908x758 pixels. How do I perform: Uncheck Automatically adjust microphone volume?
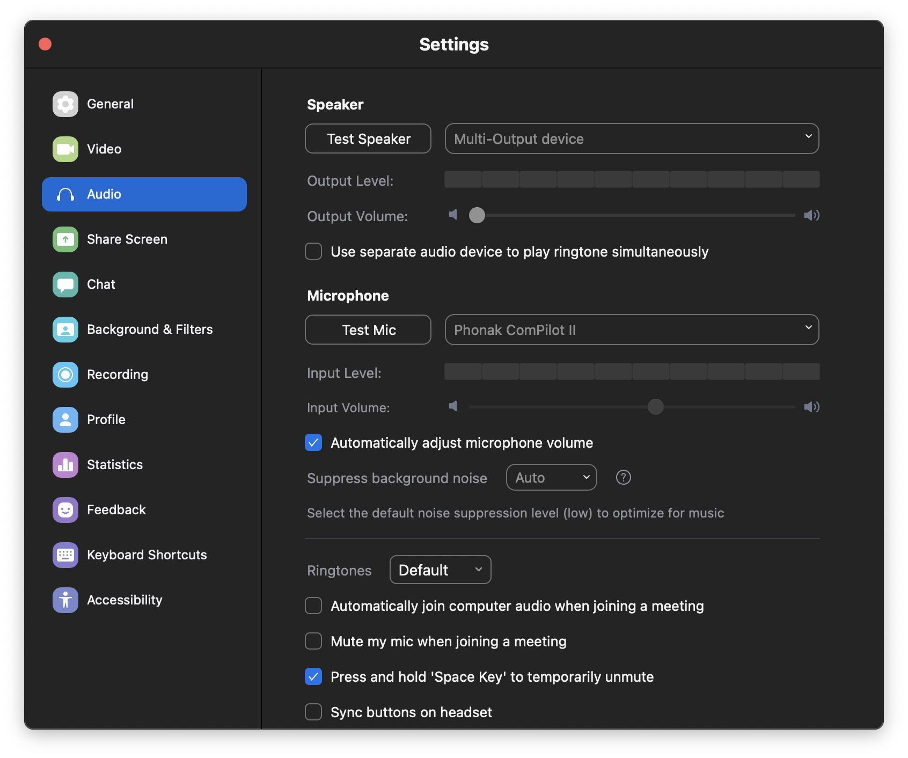(x=313, y=442)
